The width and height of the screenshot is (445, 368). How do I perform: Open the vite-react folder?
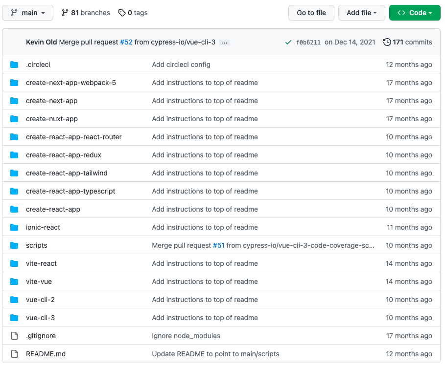[x=42, y=264]
